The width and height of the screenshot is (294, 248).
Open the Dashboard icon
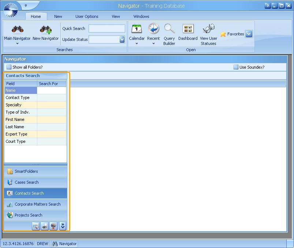188,29
